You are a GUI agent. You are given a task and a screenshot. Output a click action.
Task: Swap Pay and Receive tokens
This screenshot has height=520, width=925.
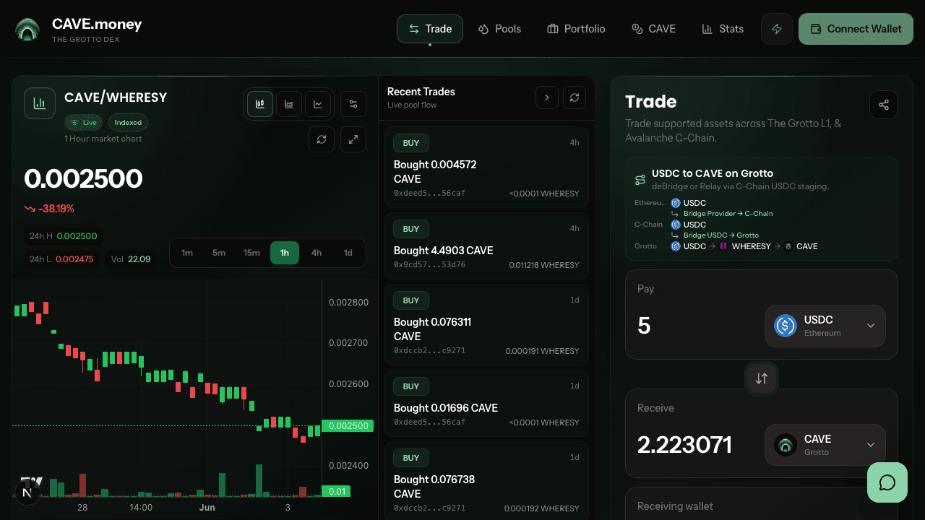pos(762,378)
